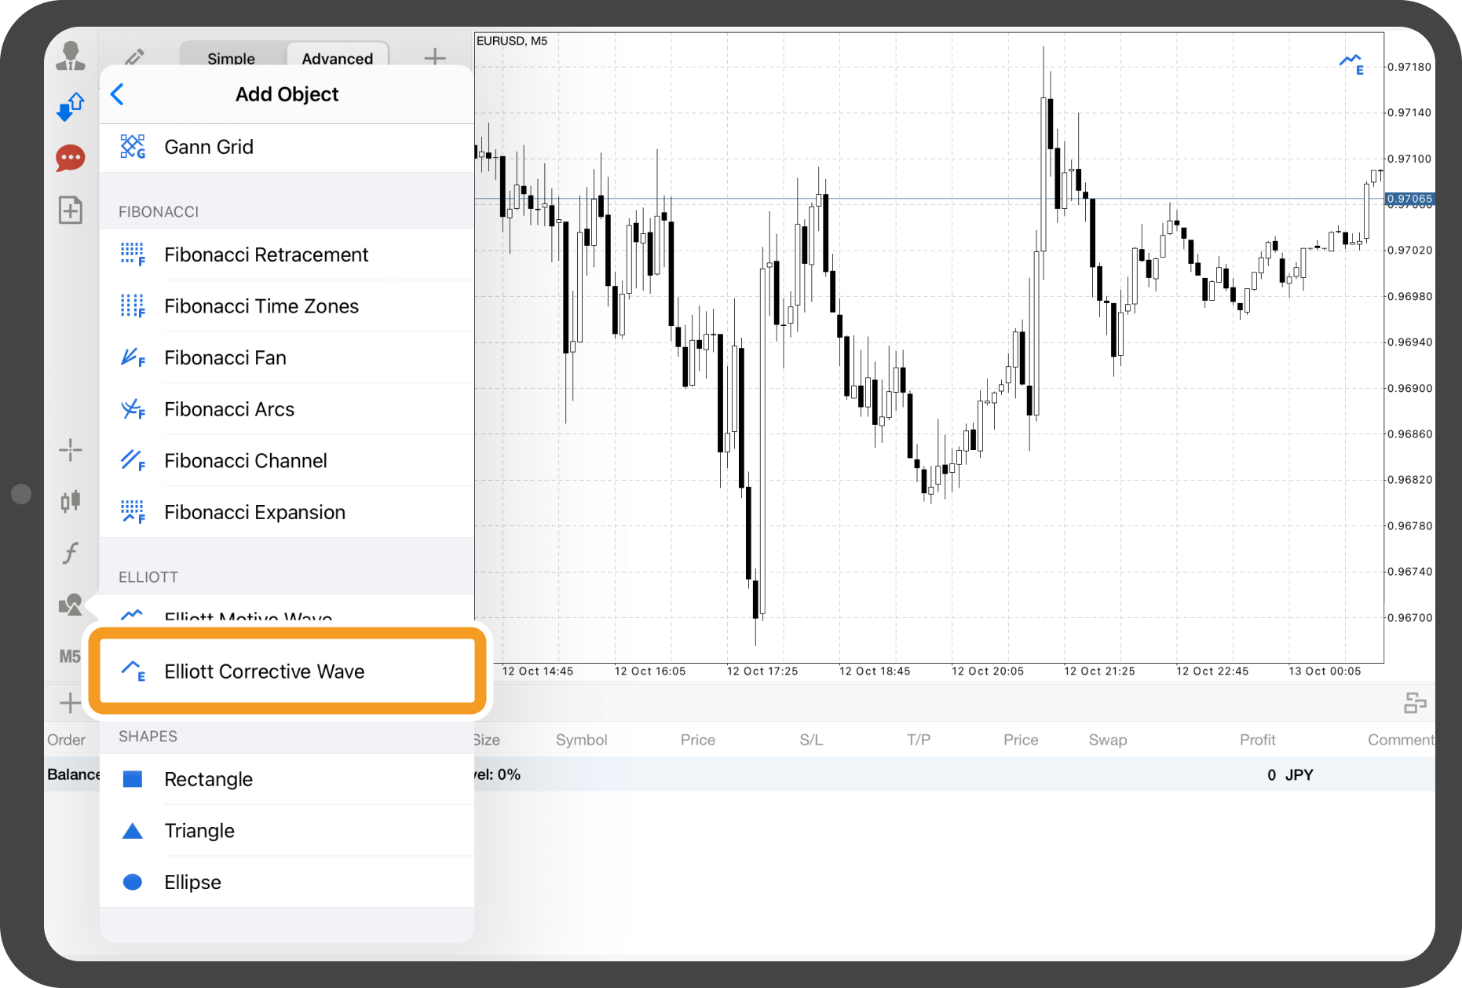
Task: Pick the Fibonacci Fan tool
Action: [x=225, y=358]
